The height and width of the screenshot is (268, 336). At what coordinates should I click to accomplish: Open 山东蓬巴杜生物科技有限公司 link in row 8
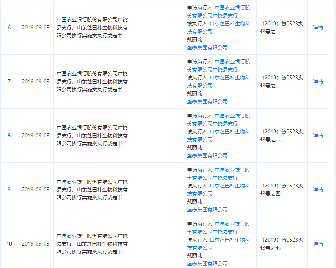pyautogui.click(x=219, y=136)
